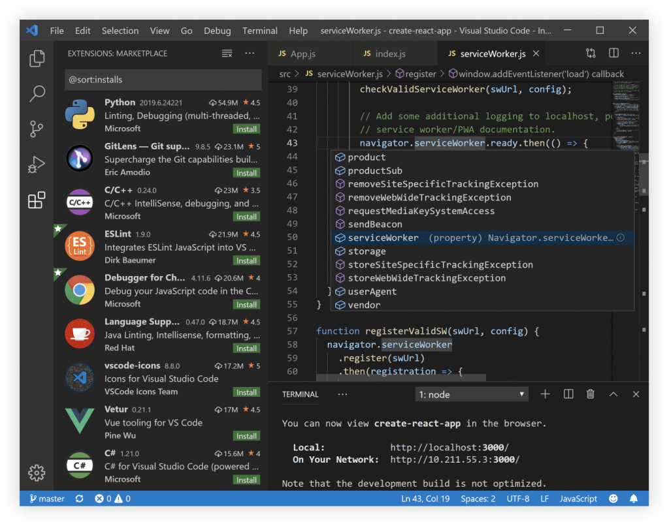Open the localhost:3000 link in terminal
Screen dimensions: 669x526
[x=449, y=448]
